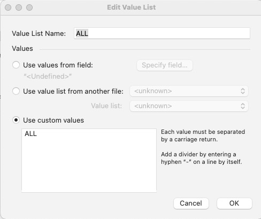
Task: Click the "<Undefined>" field reference text
Action: pyautogui.click(x=48, y=77)
